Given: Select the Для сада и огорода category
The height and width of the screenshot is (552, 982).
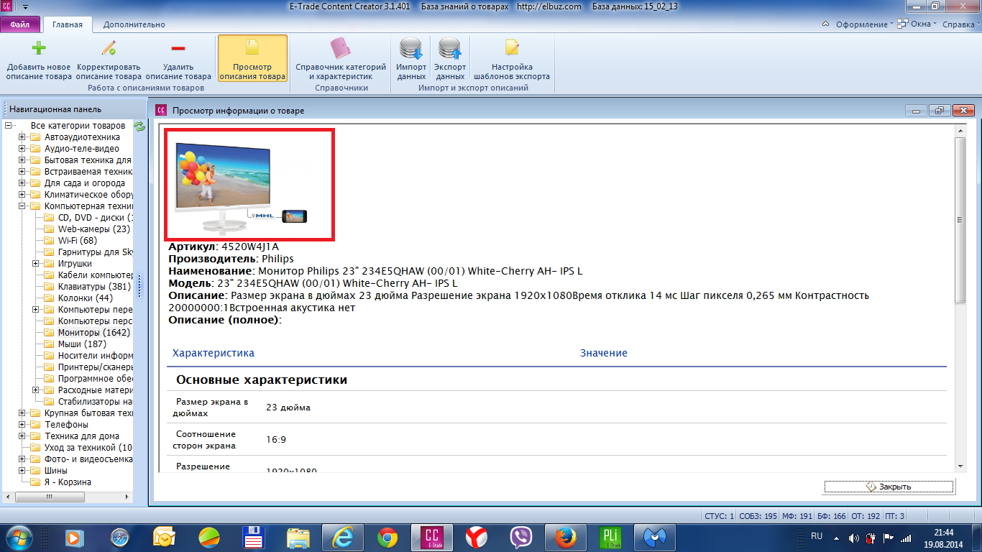Looking at the screenshot, I should tap(85, 183).
